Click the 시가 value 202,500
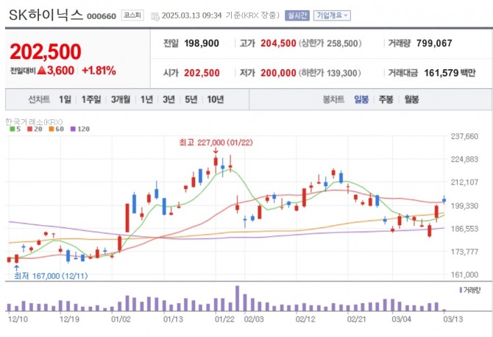 (202, 73)
